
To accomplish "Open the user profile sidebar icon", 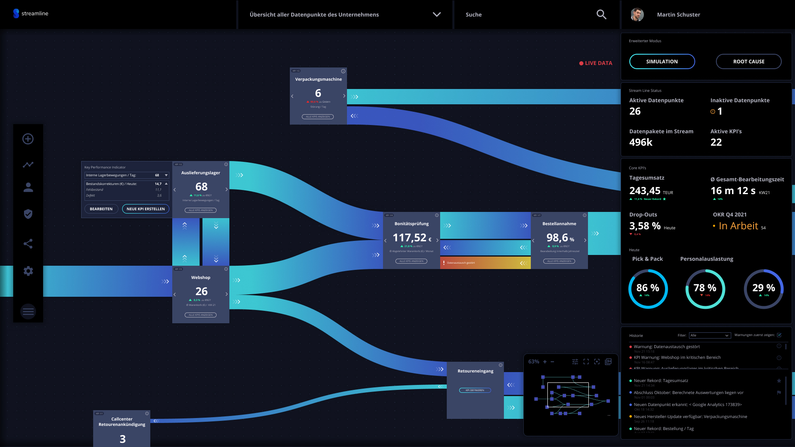I will pos(28,187).
